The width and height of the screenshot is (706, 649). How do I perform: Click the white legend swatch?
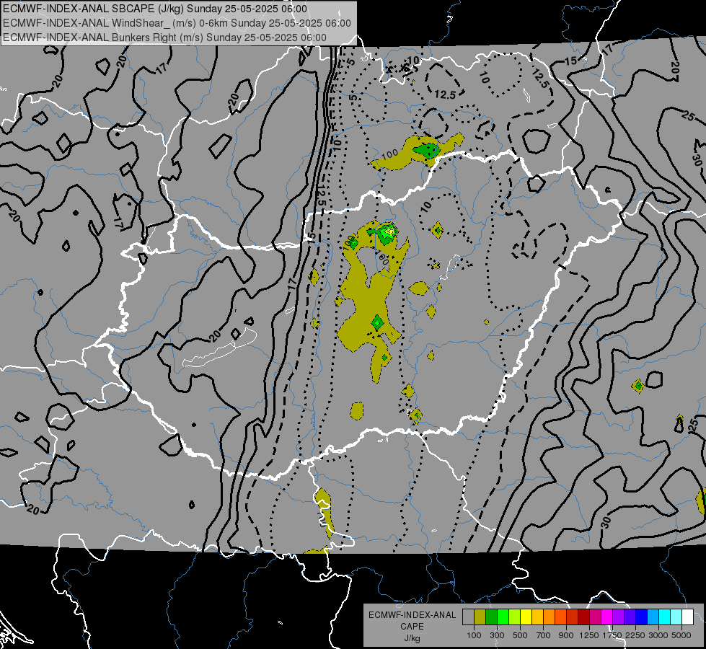click(687, 617)
